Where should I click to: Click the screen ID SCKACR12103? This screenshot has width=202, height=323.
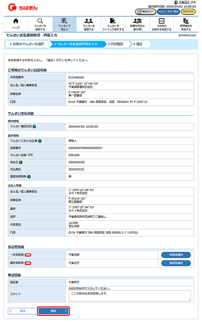[x=187, y=35]
